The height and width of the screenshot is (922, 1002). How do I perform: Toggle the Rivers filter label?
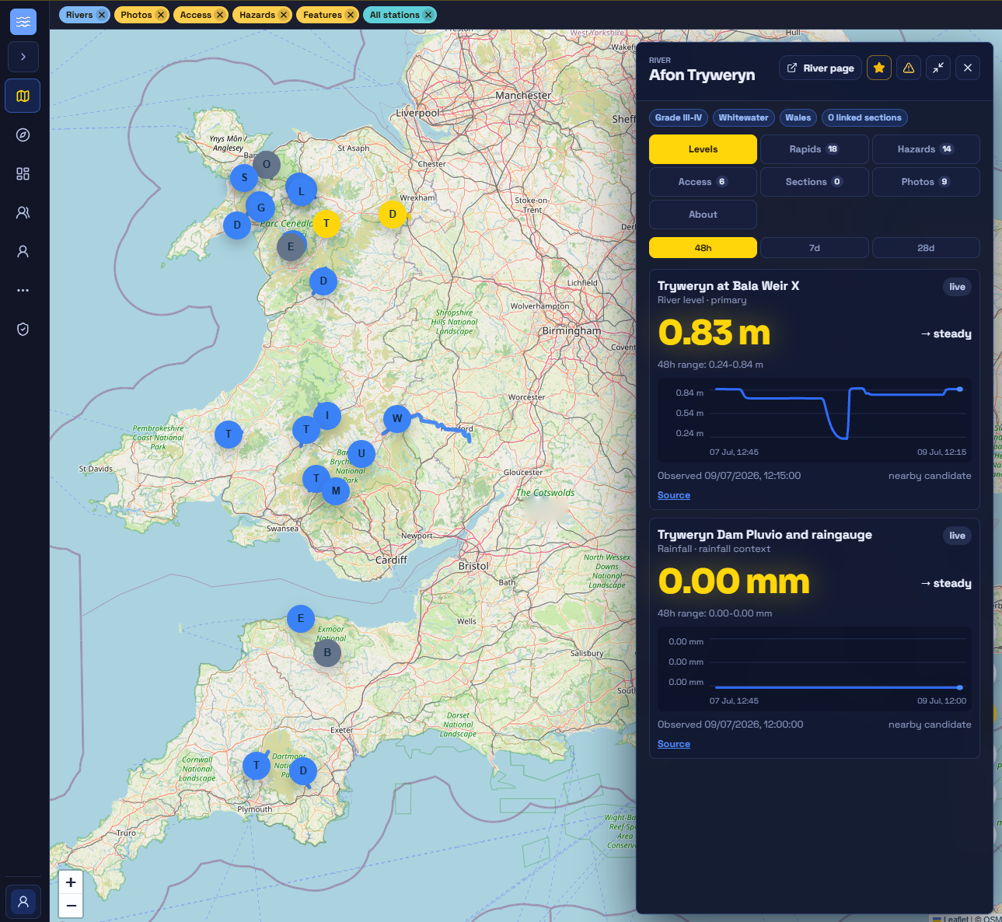[x=79, y=15]
